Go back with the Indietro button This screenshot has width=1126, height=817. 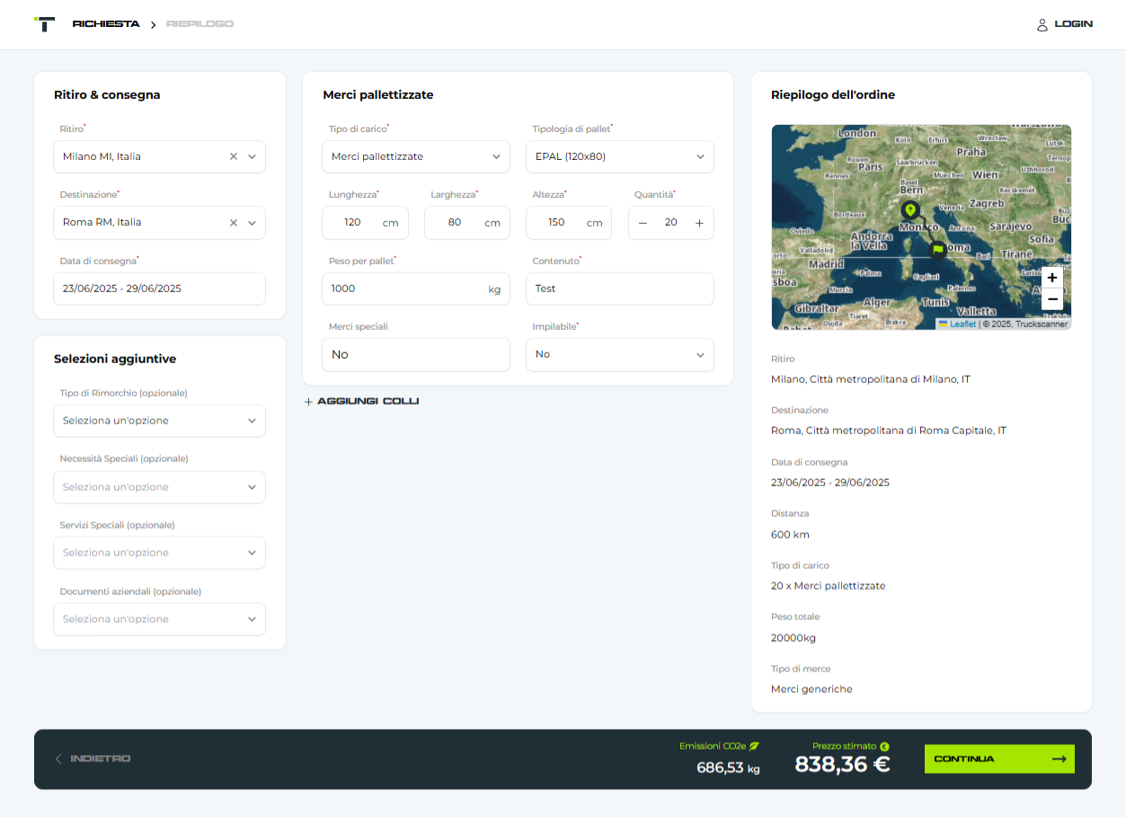coord(93,759)
